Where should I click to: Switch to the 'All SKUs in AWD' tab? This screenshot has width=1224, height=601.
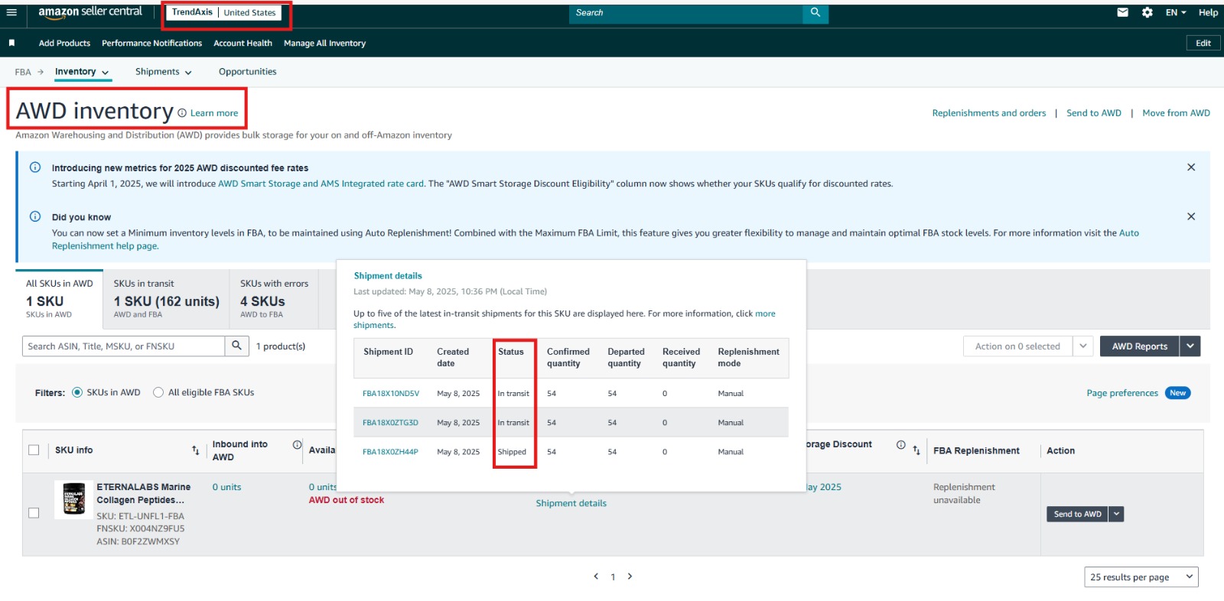(x=60, y=300)
